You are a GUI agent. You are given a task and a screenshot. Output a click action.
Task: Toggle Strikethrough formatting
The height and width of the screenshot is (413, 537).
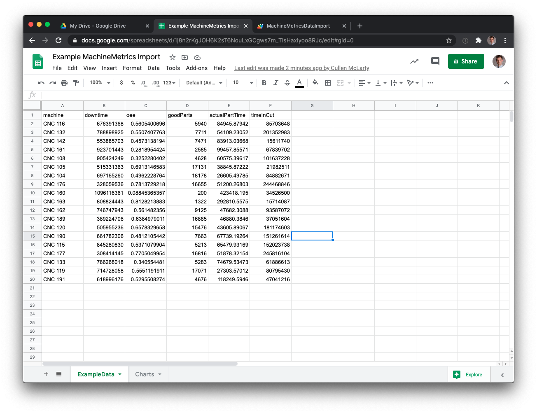287,83
